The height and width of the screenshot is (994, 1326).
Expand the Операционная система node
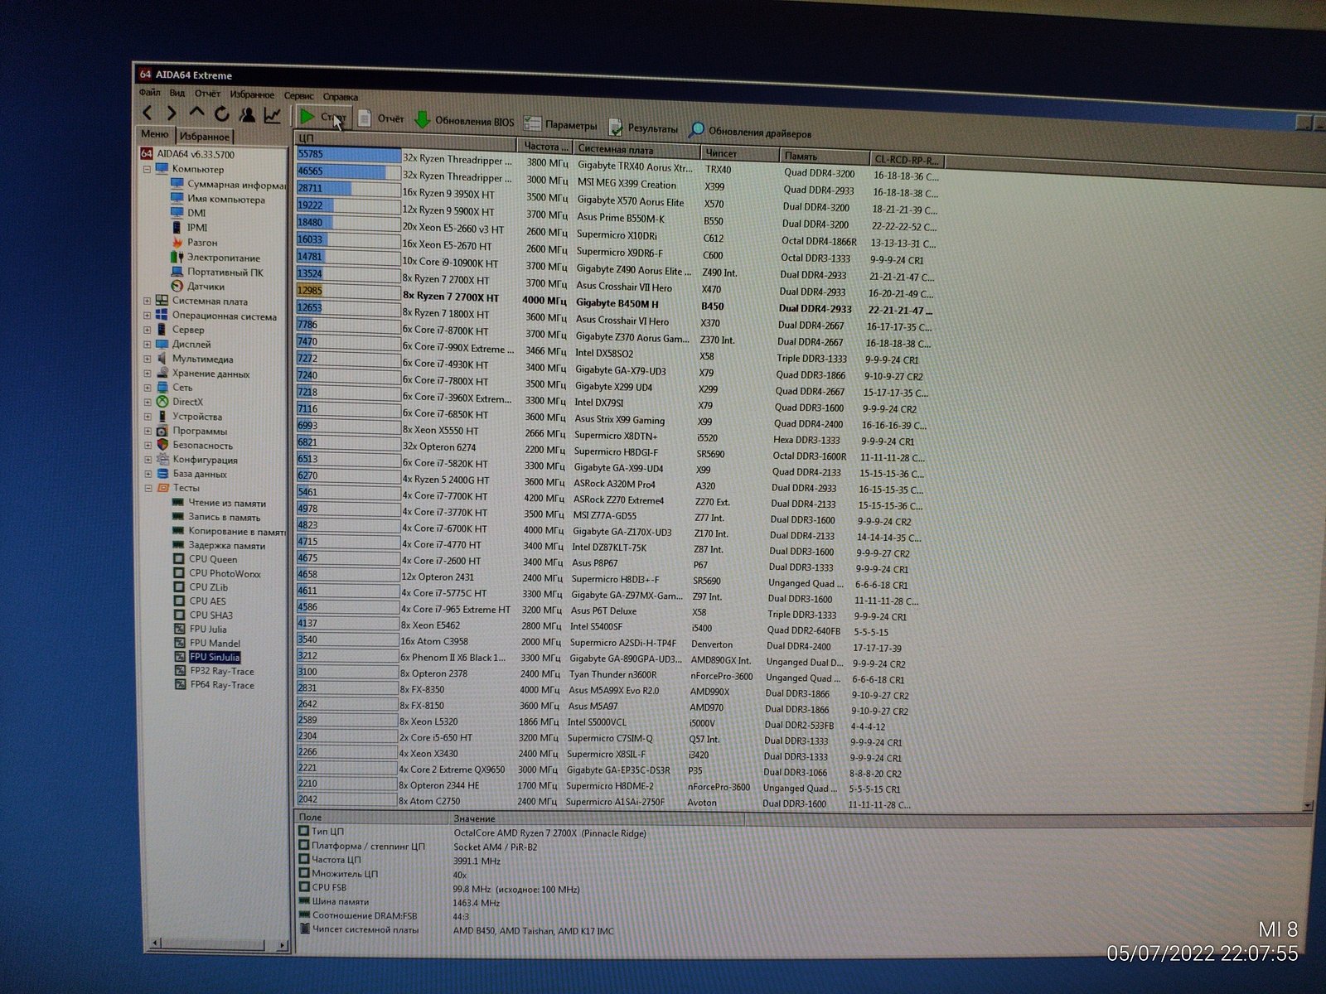tap(147, 316)
